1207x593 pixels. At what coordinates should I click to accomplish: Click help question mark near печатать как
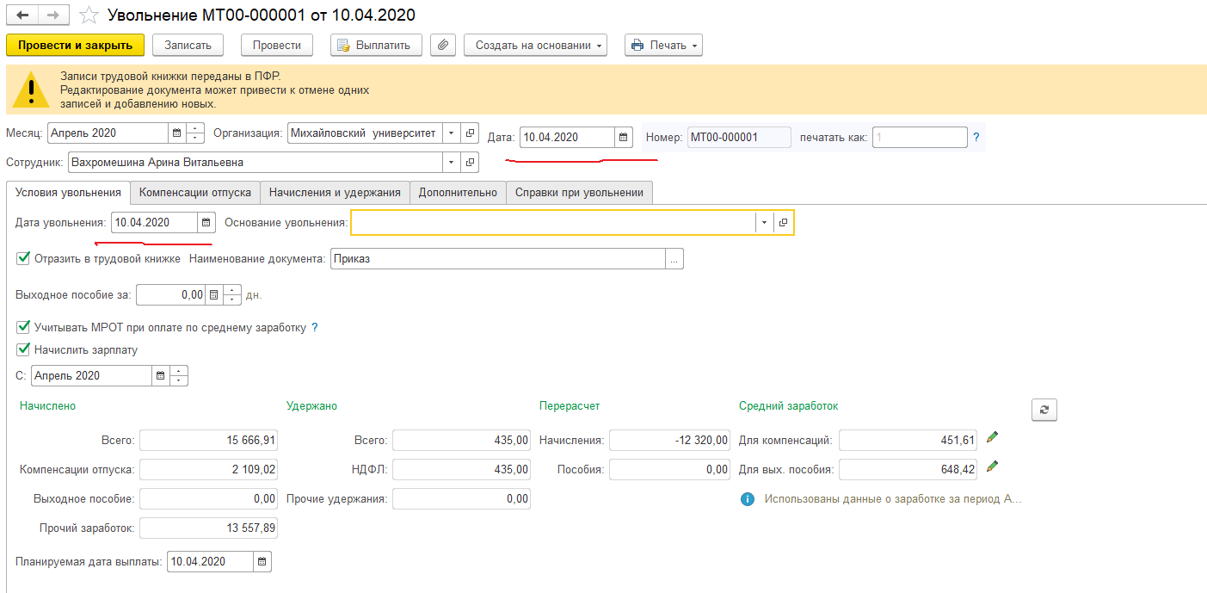(x=976, y=137)
